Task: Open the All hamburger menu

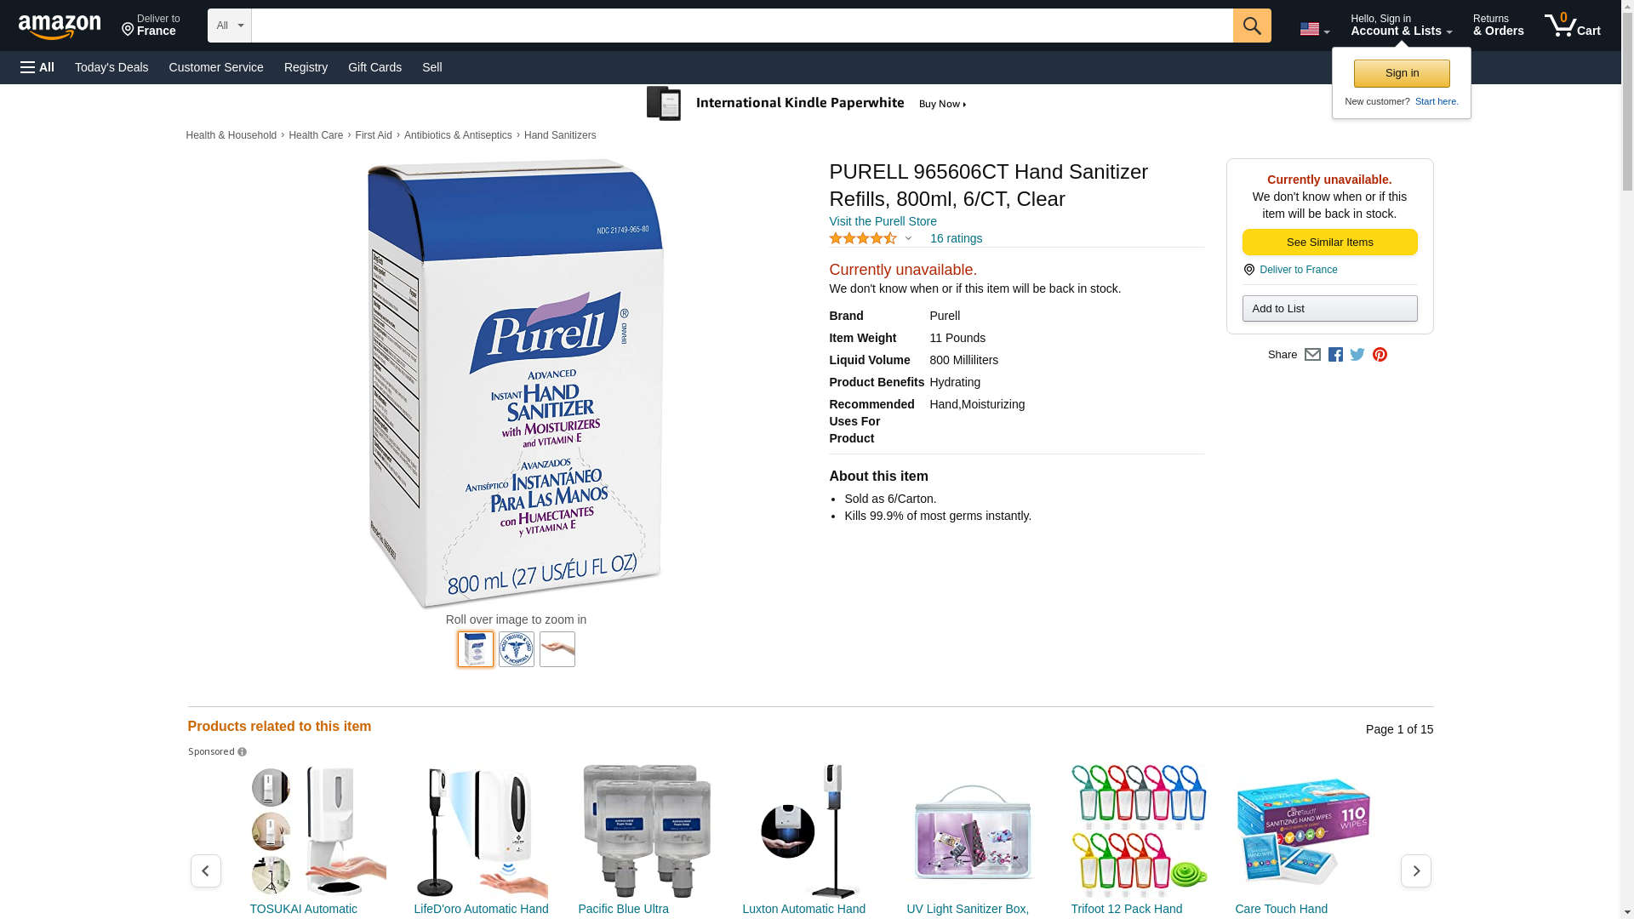Action: (37, 67)
